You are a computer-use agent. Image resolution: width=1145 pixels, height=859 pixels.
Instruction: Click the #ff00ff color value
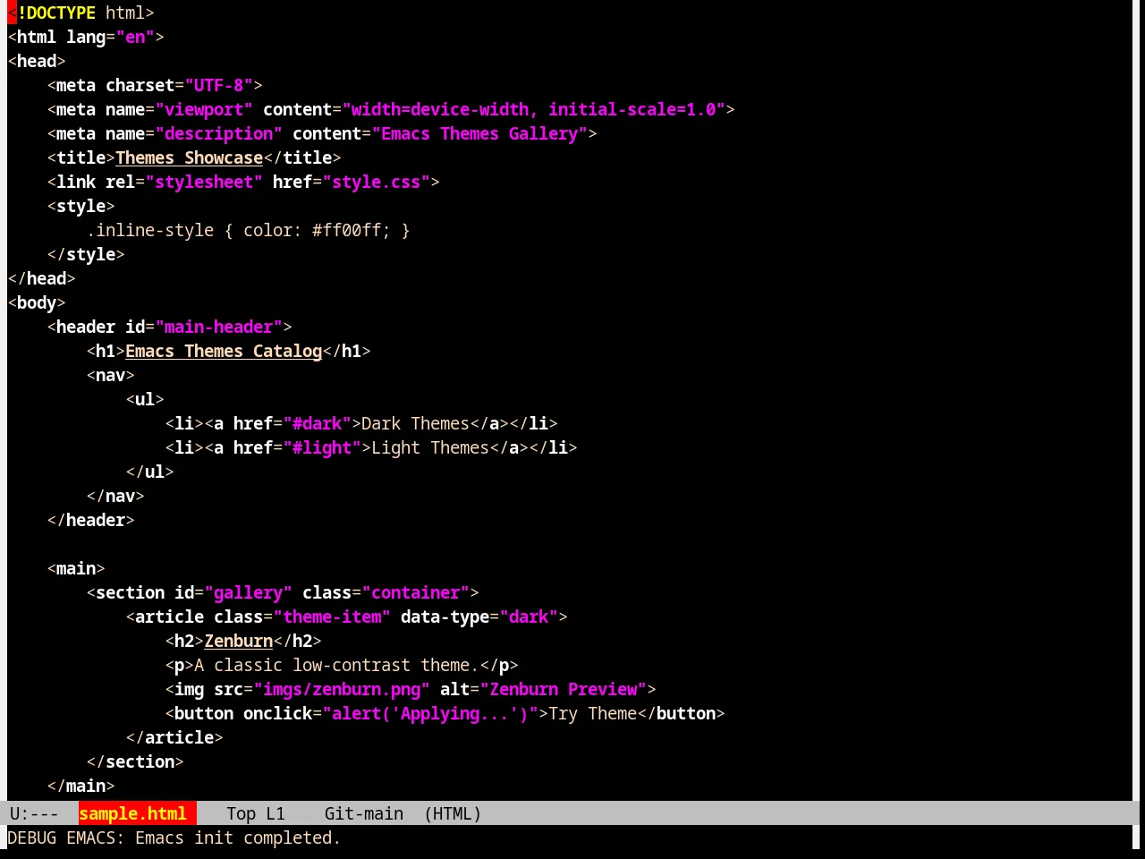(x=346, y=230)
